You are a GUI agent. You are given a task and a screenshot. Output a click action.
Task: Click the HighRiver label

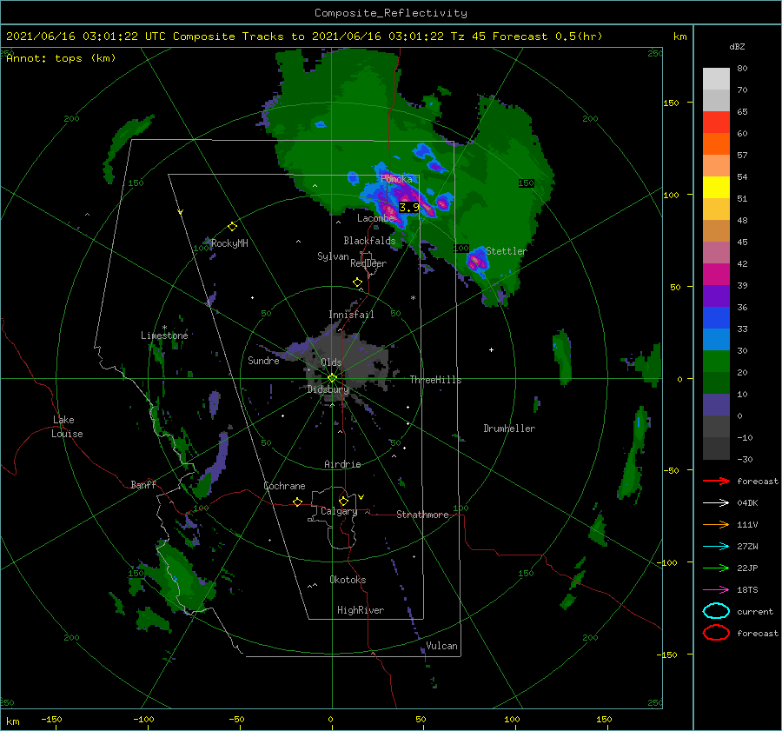click(361, 610)
